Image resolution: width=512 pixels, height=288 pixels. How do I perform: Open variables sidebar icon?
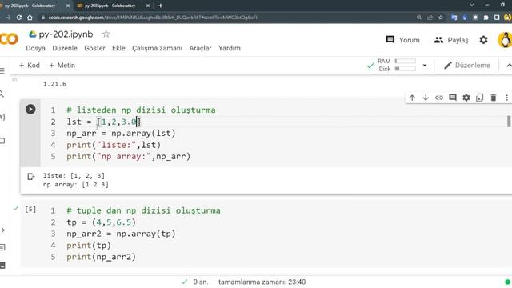tap(2, 117)
